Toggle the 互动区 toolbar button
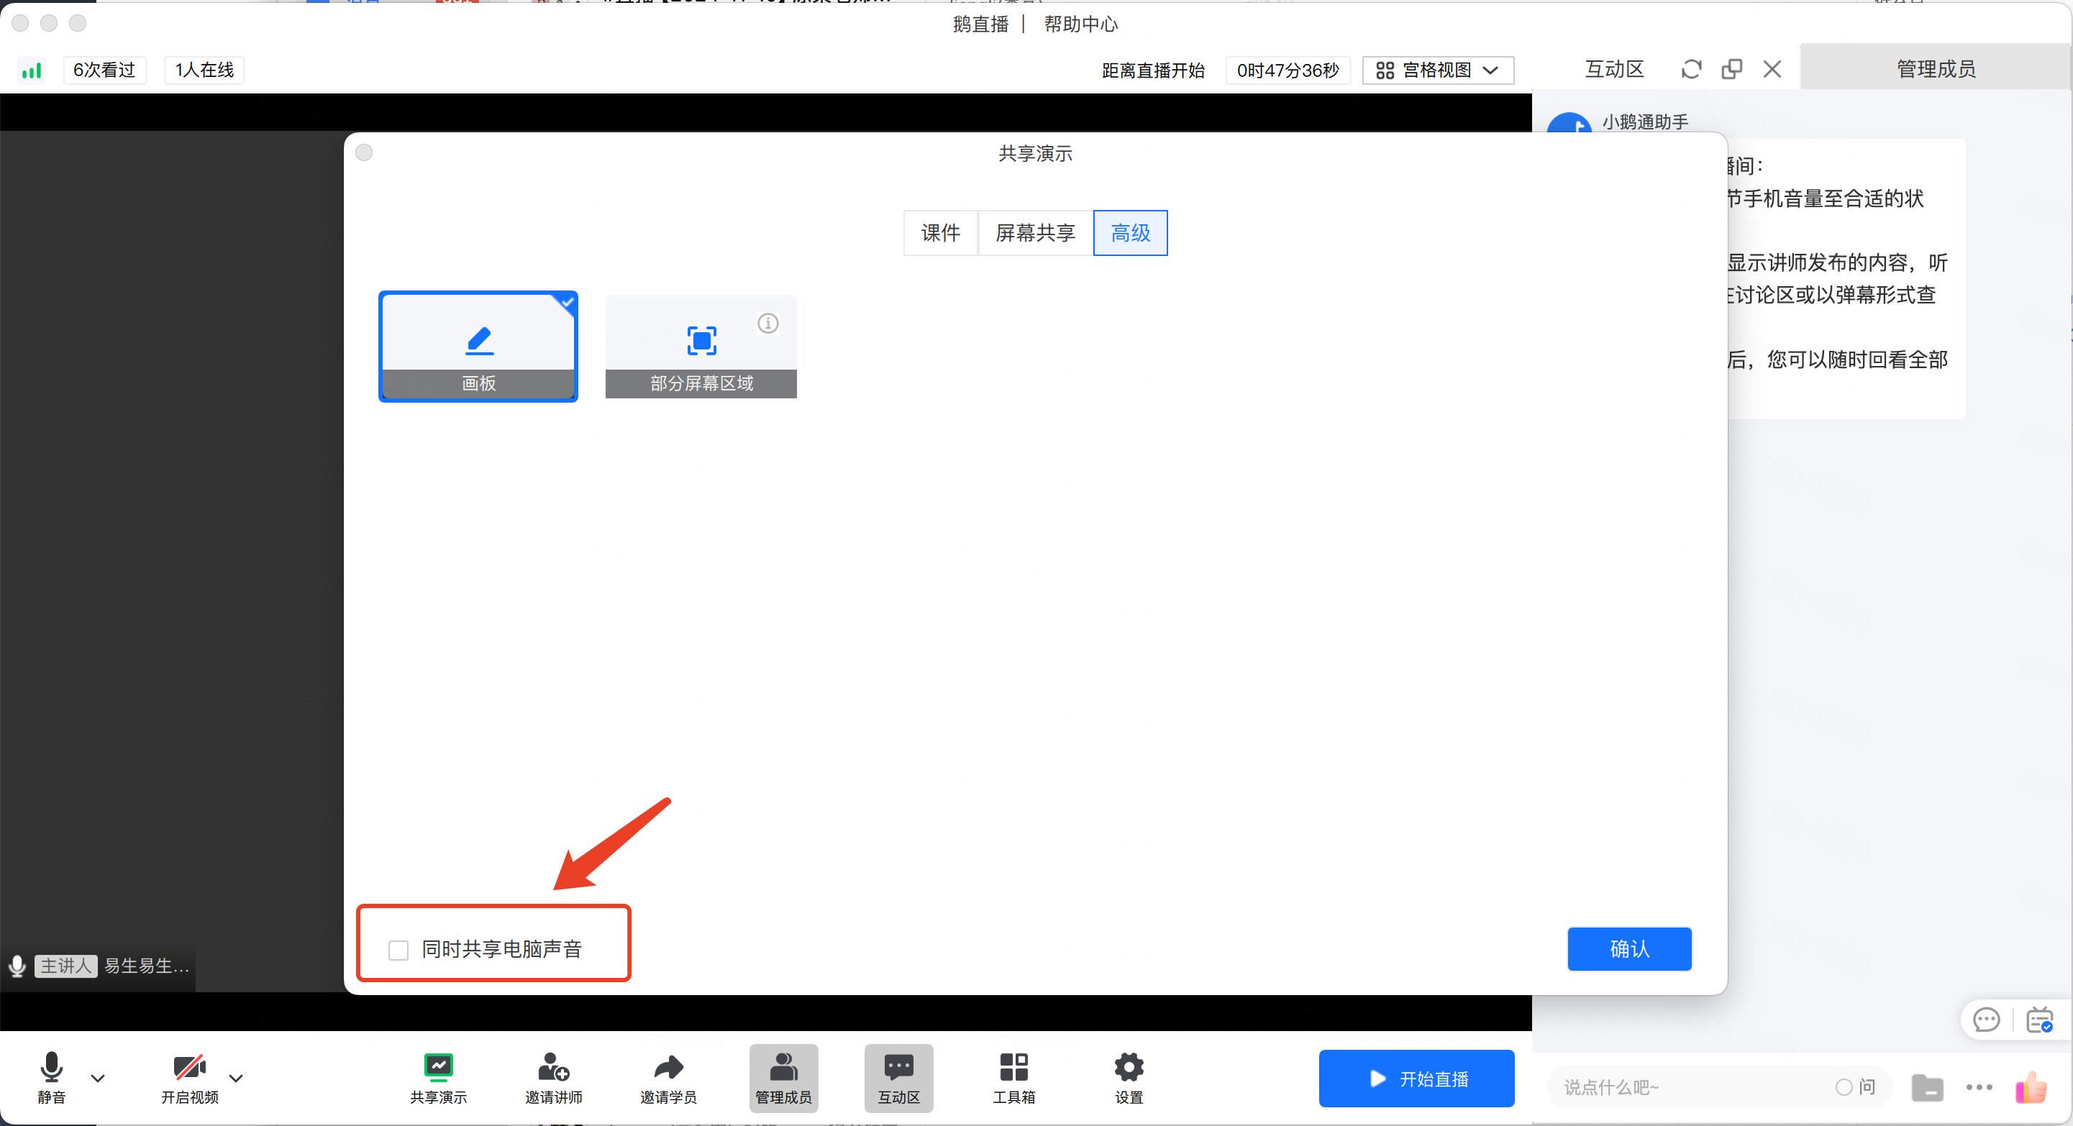 click(x=899, y=1078)
